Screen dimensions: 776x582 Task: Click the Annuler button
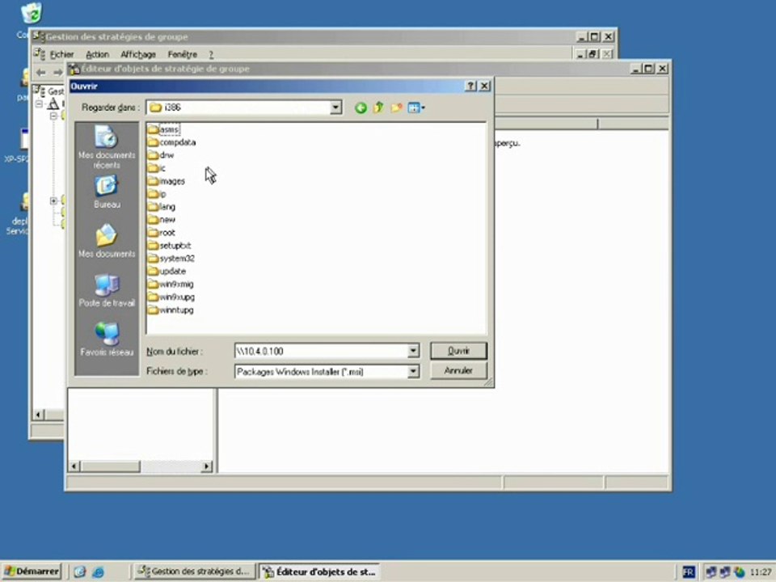[x=458, y=370]
